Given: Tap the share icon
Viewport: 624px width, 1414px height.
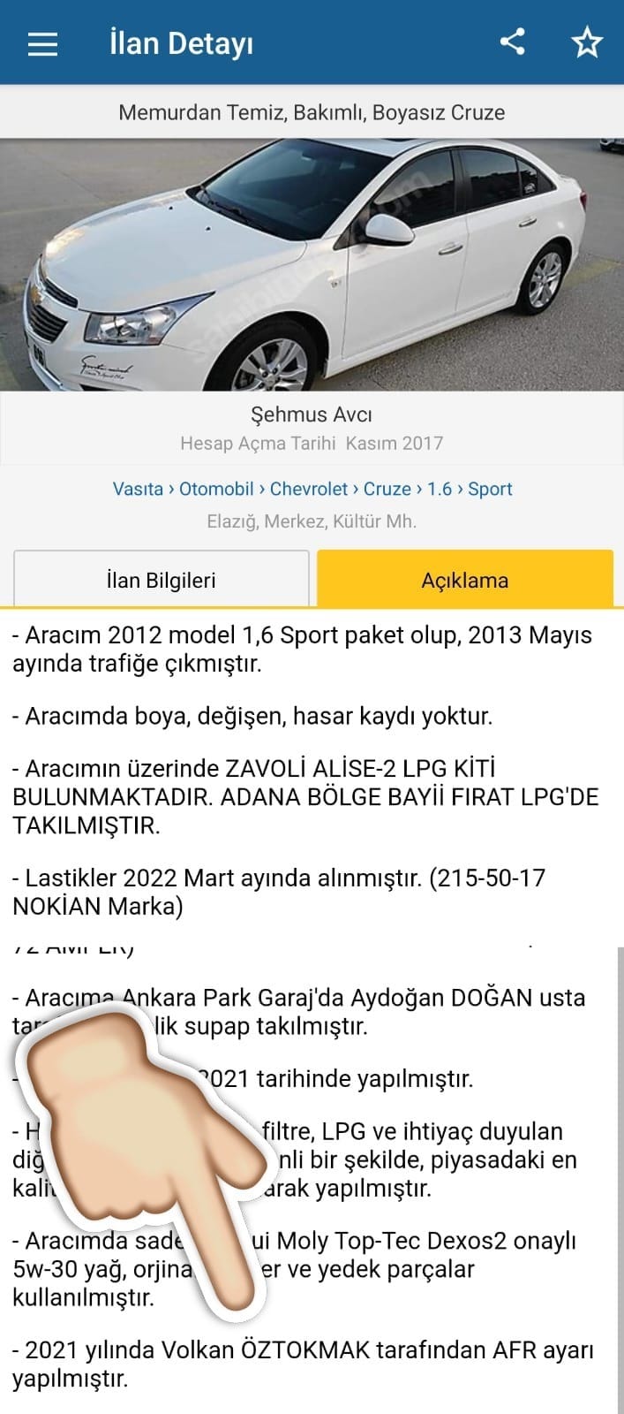Looking at the screenshot, I should point(513,42).
